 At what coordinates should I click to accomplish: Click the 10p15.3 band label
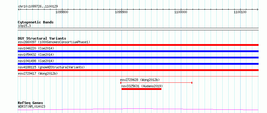(24, 26)
